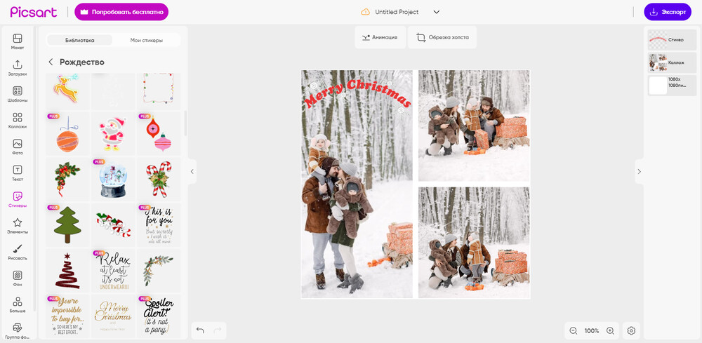Collapse the right layers panel chevron
Image resolution: width=702 pixels, height=343 pixels.
(x=639, y=171)
